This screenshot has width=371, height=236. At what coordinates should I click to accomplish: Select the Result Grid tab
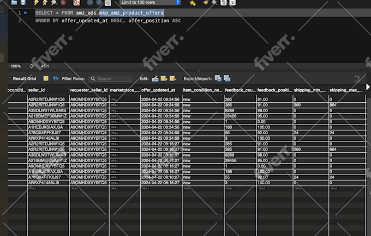pyautogui.click(x=25, y=79)
